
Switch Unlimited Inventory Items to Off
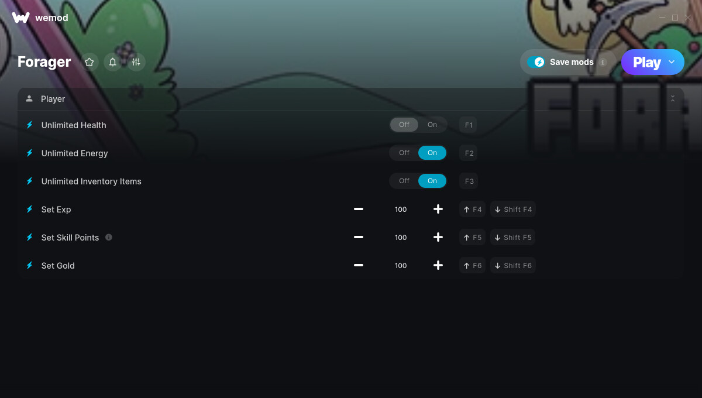pyautogui.click(x=404, y=181)
